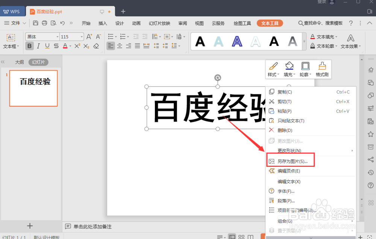
Task: Toggle Underline formatting
Action: [x=47, y=46]
